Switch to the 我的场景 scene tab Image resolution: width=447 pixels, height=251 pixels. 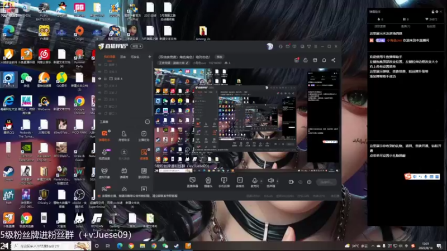click(x=110, y=57)
